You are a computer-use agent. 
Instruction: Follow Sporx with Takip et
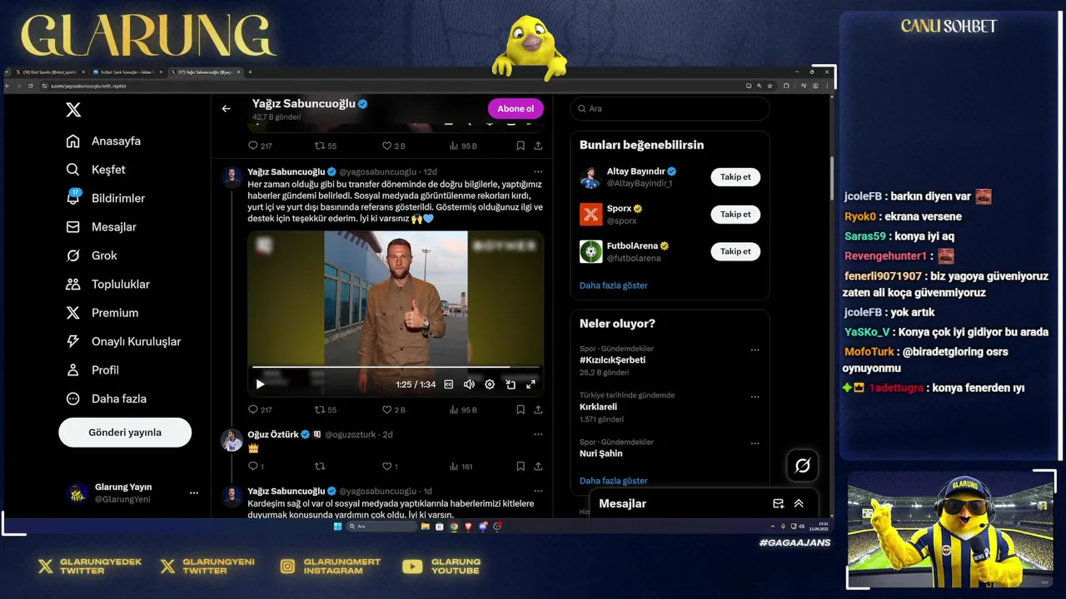[735, 214]
